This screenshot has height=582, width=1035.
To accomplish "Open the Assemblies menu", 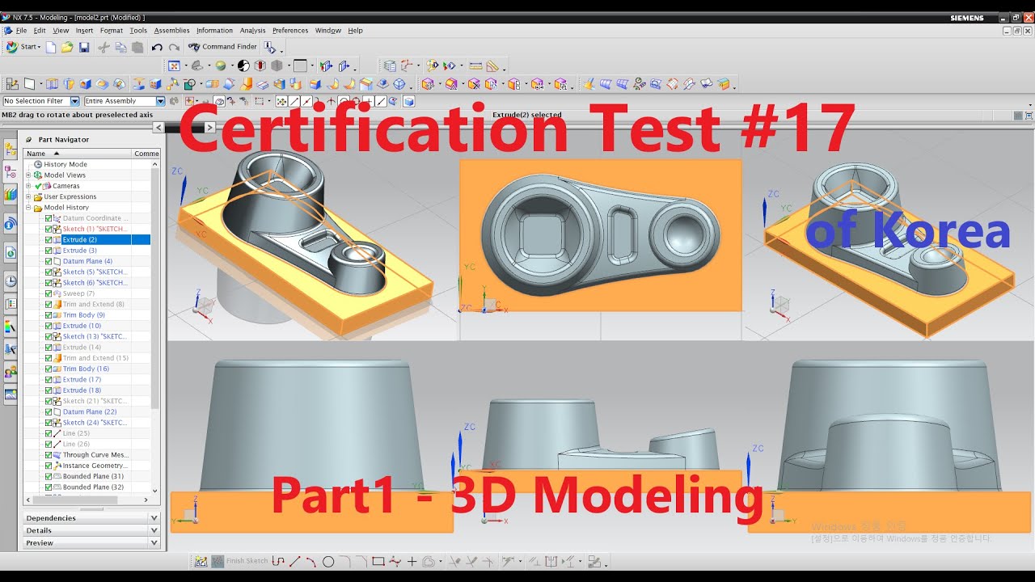I will (171, 31).
